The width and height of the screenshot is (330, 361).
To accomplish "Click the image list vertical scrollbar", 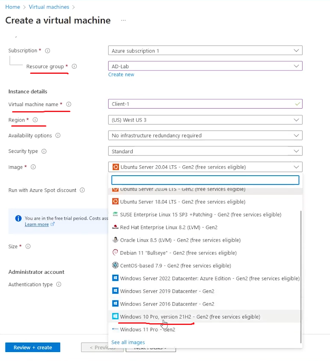I will [x=301, y=277].
